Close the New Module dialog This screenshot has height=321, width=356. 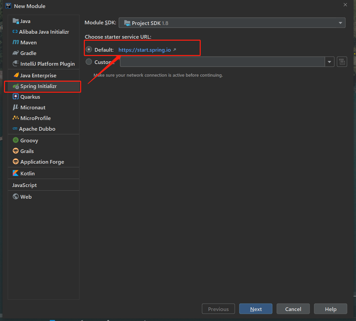point(345,5)
